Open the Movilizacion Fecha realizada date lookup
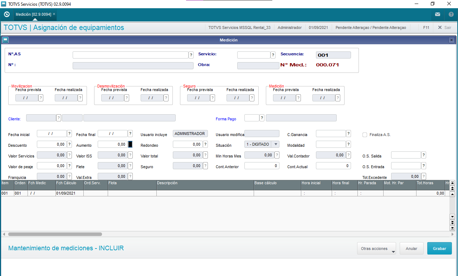The width and height of the screenshot is (458, 276). click(80, 98)
